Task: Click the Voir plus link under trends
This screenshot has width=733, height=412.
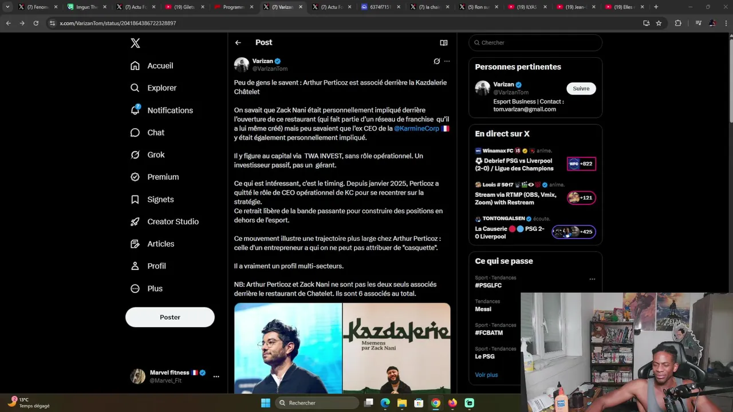Action: coord(486,375)
